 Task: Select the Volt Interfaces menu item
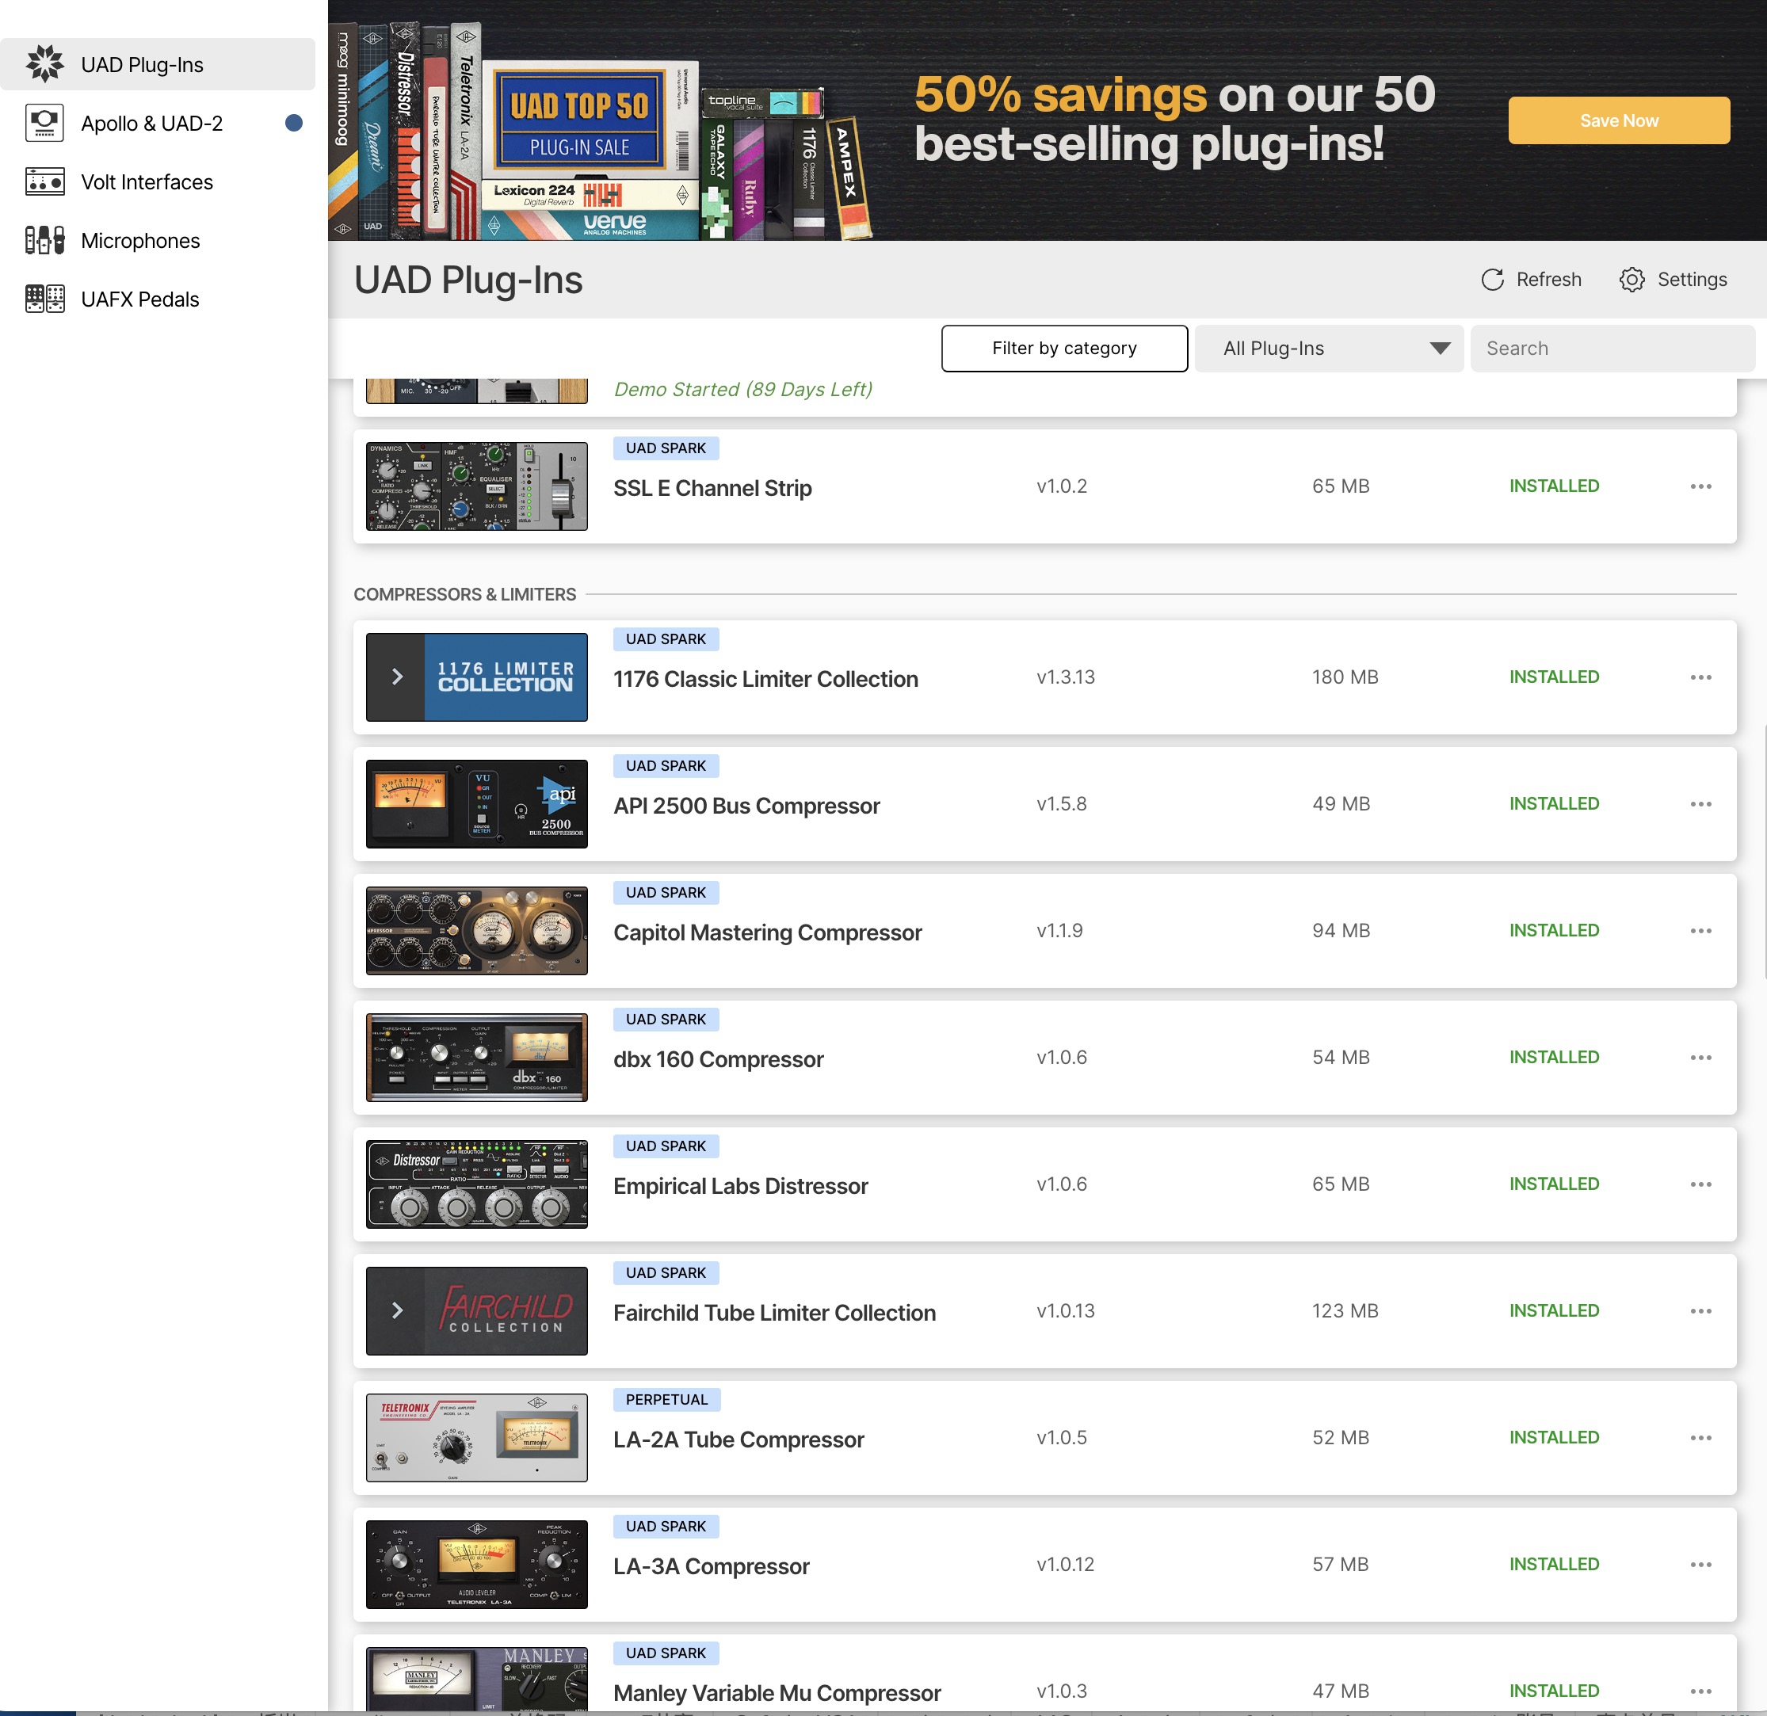click(x=147, y=182)
